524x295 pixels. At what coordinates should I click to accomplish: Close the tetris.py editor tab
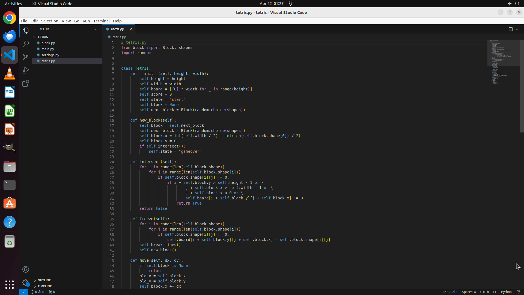click(x=131, y=29)
